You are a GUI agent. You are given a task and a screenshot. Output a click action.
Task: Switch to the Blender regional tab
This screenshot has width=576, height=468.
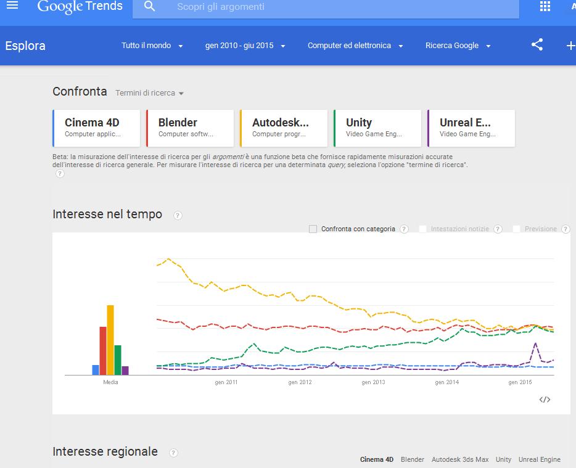[412, 459]
